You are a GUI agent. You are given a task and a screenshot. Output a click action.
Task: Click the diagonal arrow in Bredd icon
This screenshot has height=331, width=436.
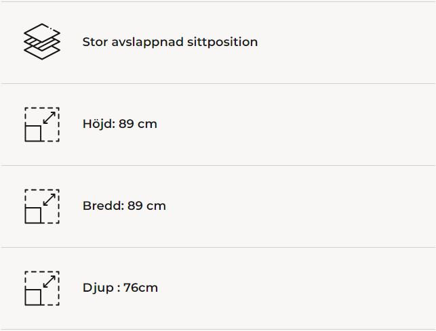pyautogui.click(x=49, y=199)
